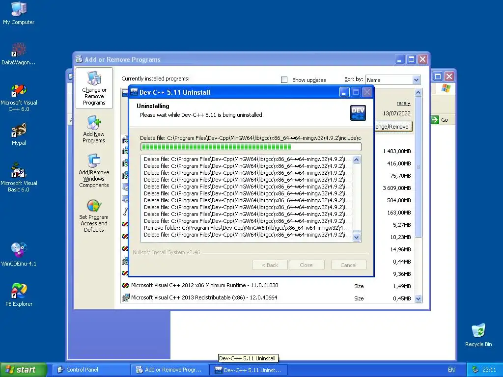Click icon of Visual C++ 2013 Redistributable entry
Screen dimensions: 503x377
(125, 298)
